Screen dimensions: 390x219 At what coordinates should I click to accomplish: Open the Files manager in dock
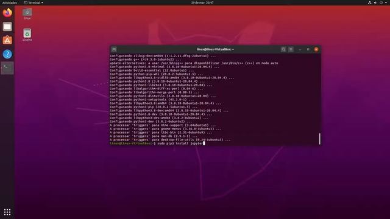[7, 27]
